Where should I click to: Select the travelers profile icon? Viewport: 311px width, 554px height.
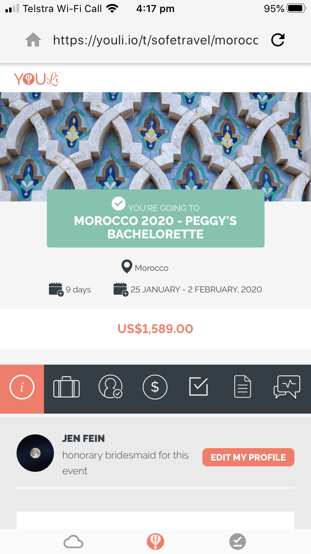(x=111, y=387)
